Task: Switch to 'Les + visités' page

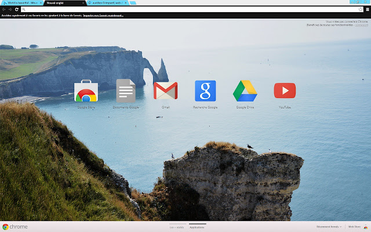Action: click(x=177, y=227)
